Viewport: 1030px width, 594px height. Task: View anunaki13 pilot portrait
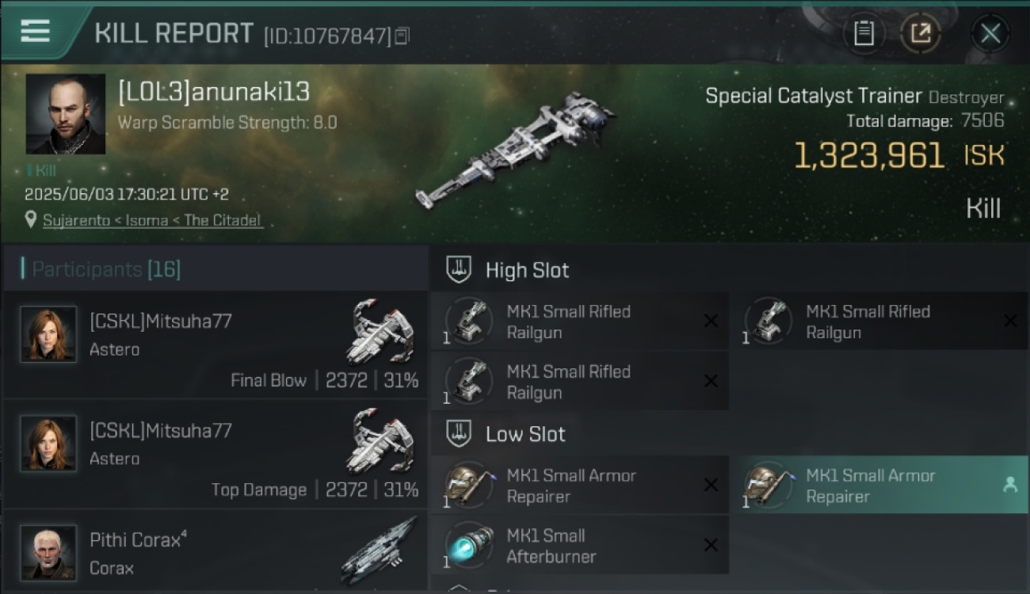click(x=66, y=113)
